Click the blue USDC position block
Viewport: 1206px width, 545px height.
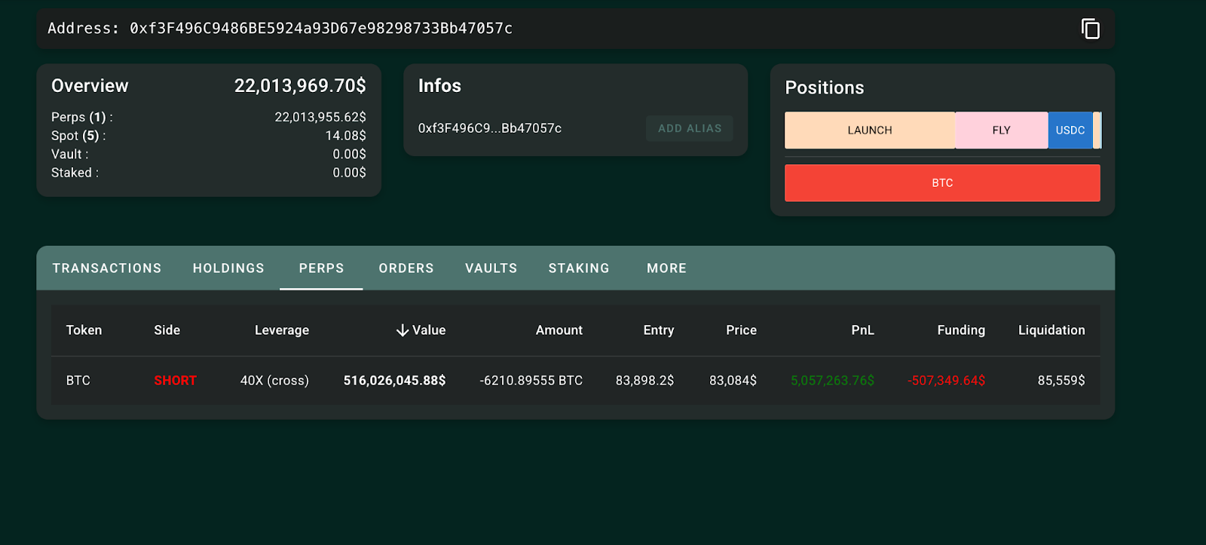[x=1070, y=130]
